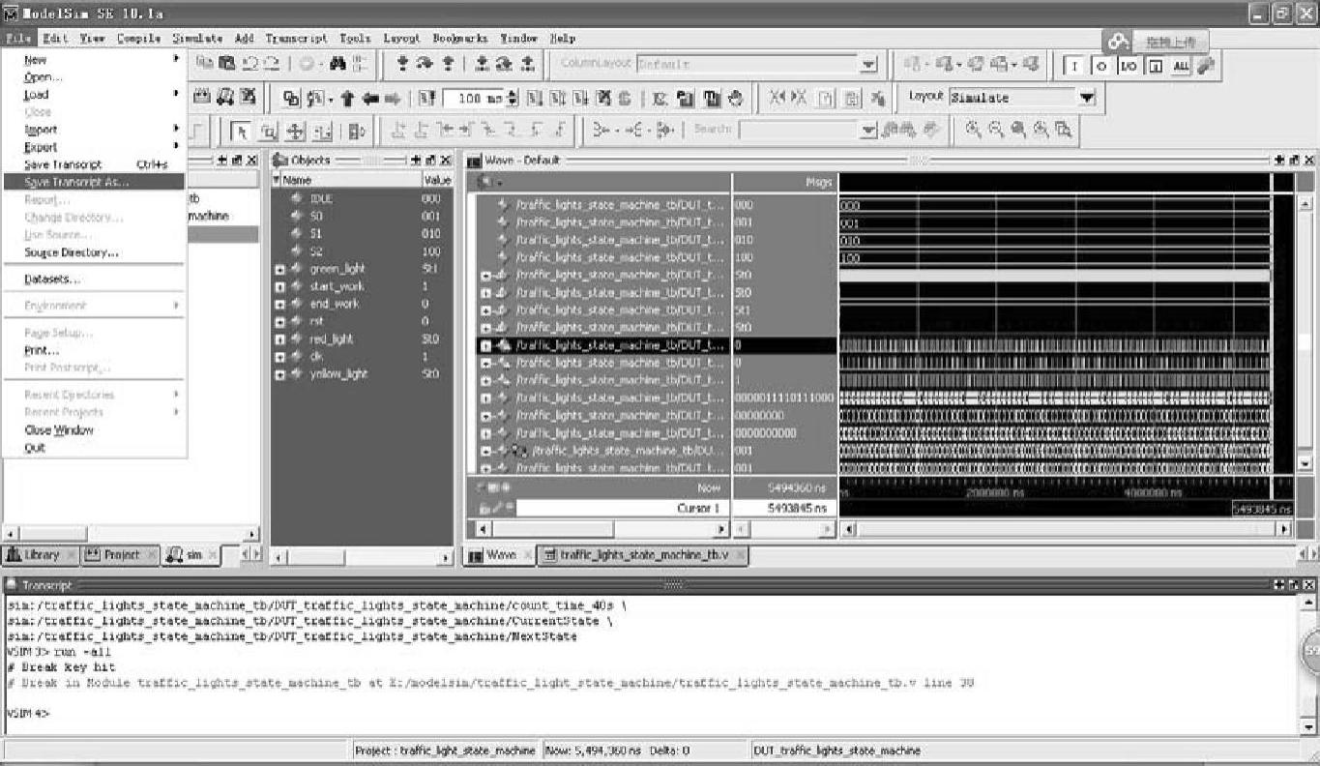Viewport: 1320px width, 766px height.
Task: Click the left arrow icon in simulate toolbar
Action: [370, 99]
